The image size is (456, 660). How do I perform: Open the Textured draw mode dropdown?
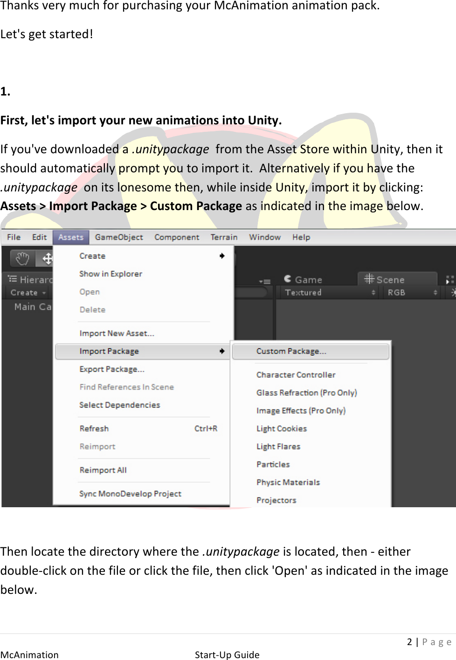(330, 293)
